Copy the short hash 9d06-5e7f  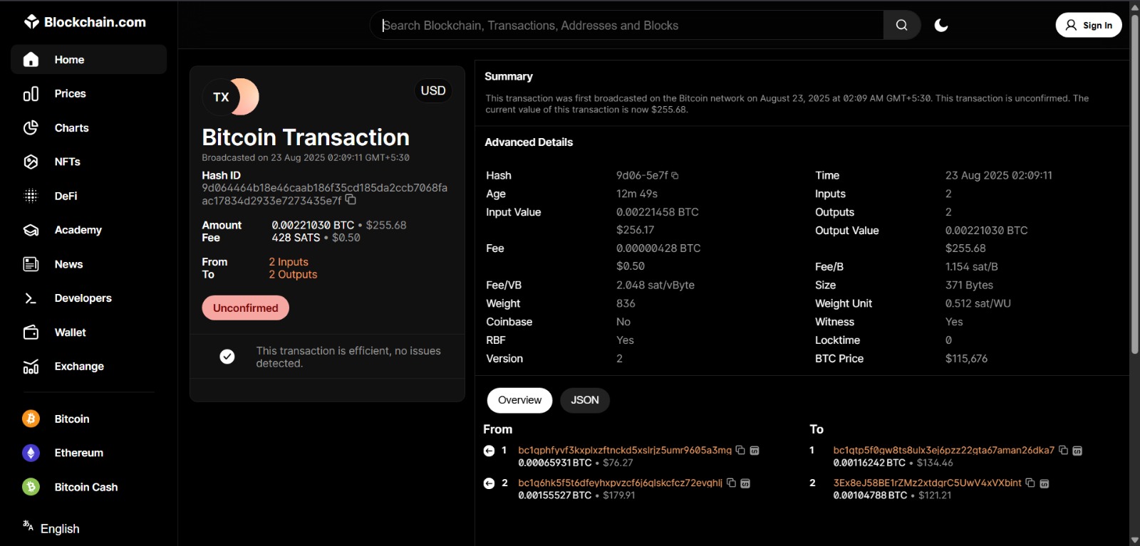[675, 175]
